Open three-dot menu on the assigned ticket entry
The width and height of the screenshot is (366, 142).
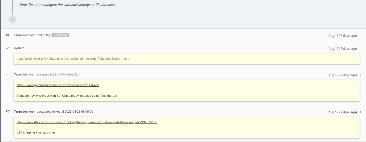(x=361, y=75)
